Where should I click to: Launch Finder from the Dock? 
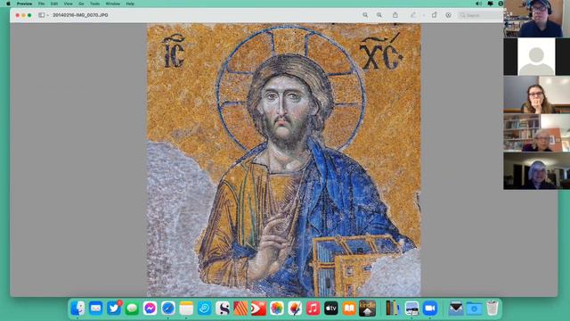coord(77,309)
